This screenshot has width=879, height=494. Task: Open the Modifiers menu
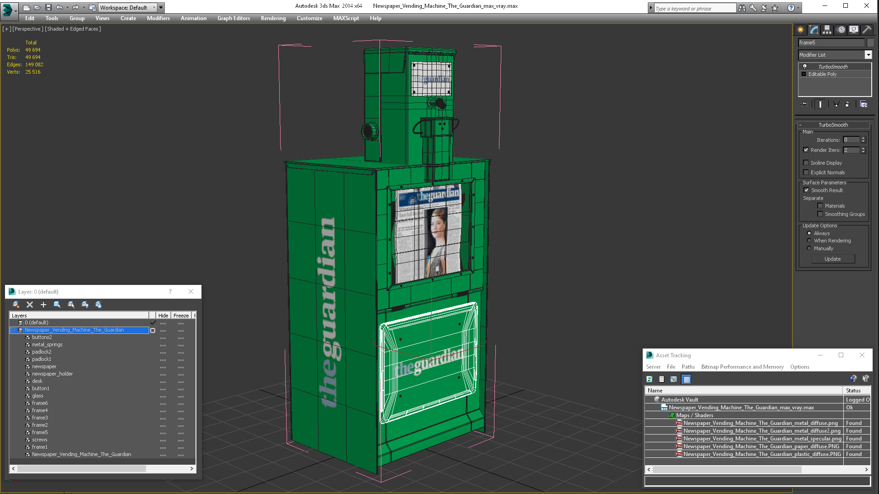point(158,18)
